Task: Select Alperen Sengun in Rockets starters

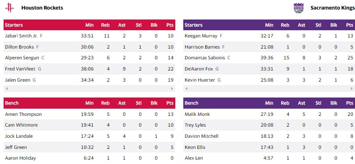Action: (22, 58)
